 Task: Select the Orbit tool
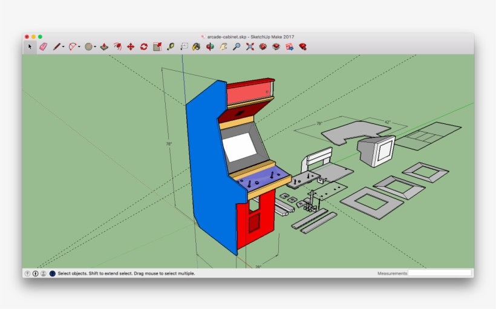(x=210, y=47)
